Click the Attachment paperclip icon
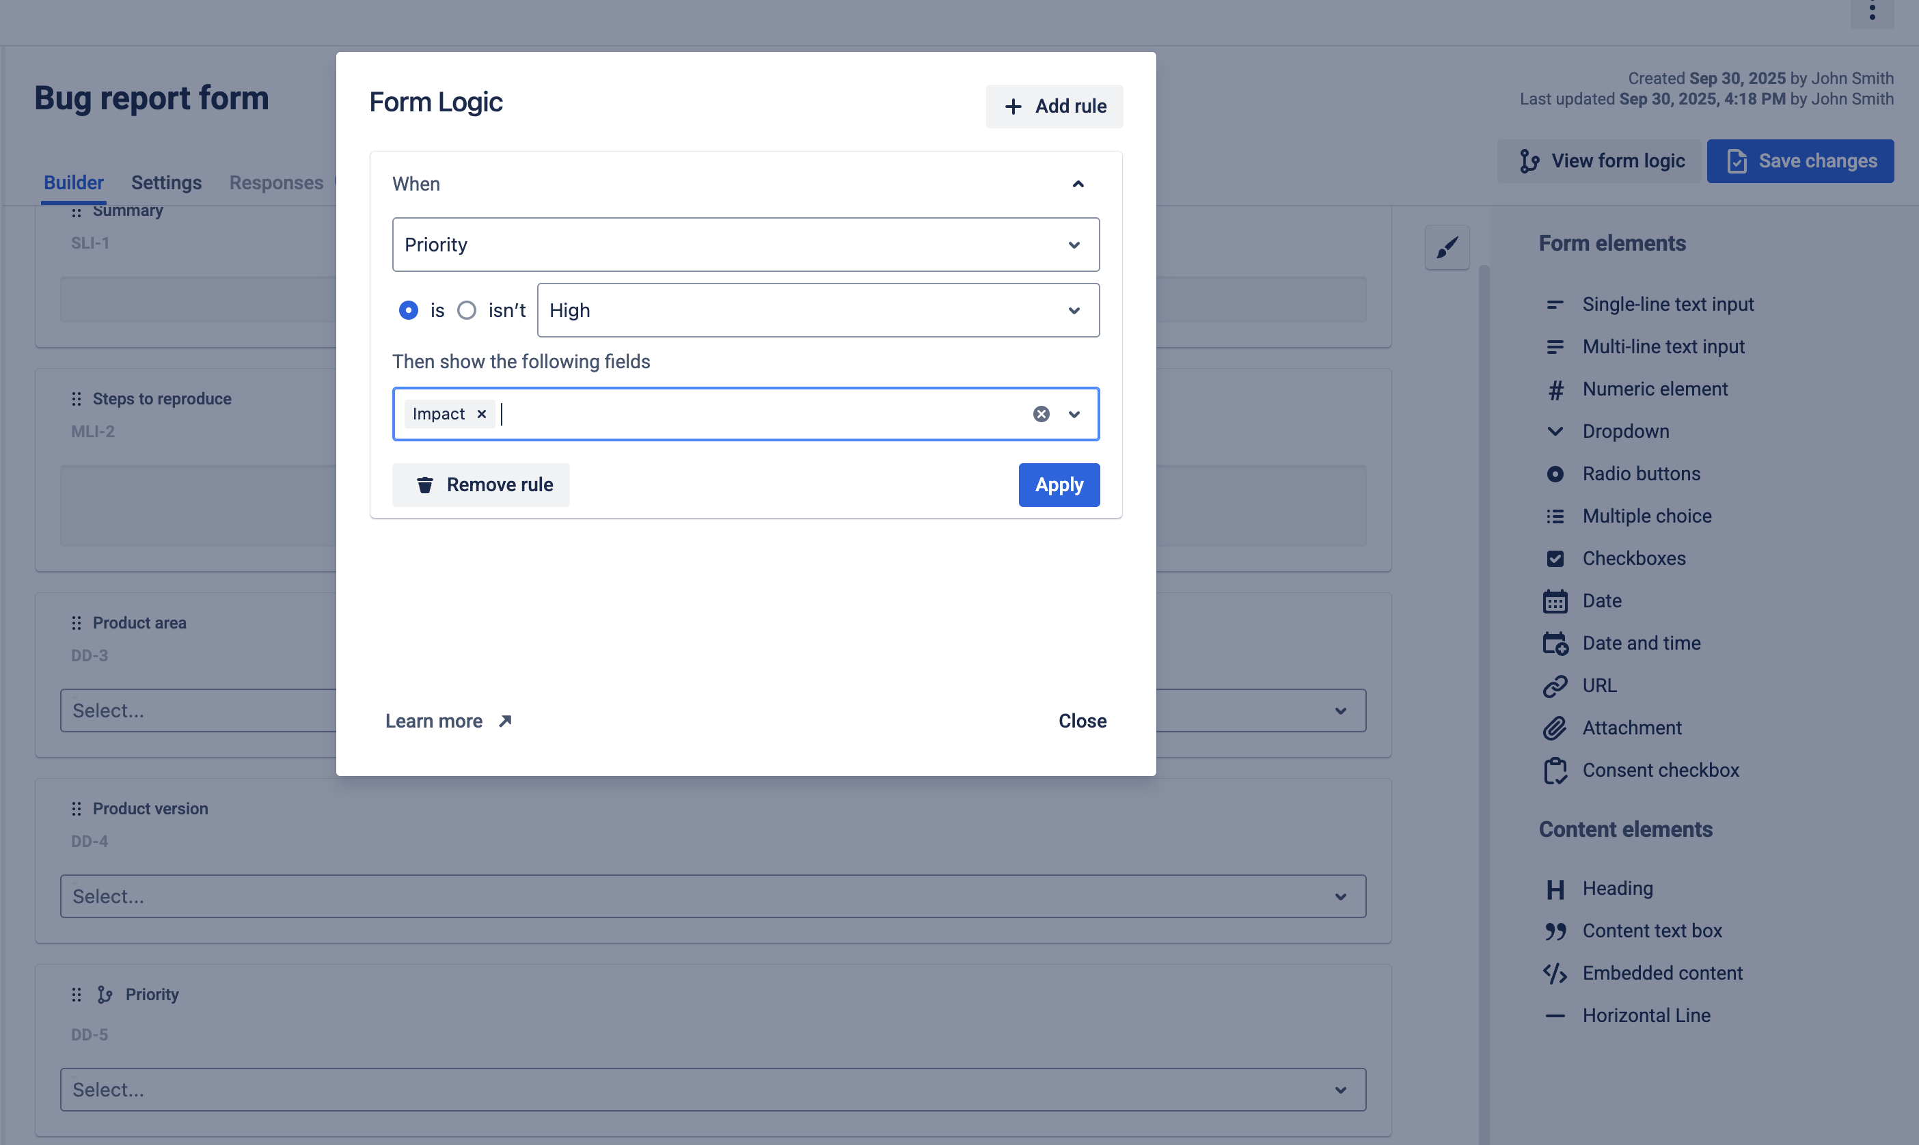The width and height of the screenshot is (1919, 1145). (1555, 728)
